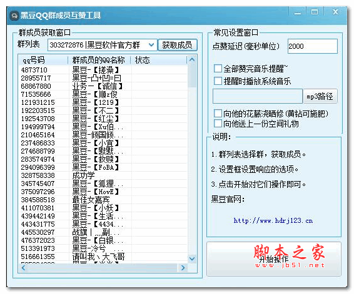This screenshot has width=354, height=294.
Task: Select member row 237486833
Action: pyautogui.click(x=103, y=143)
